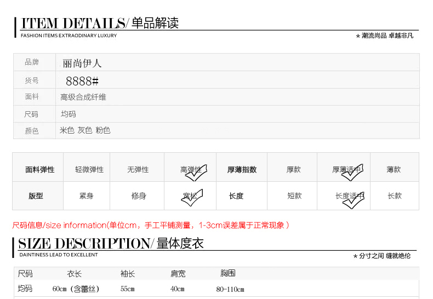
Task: Click the 无弹性 cell
Action: point(137,167)
